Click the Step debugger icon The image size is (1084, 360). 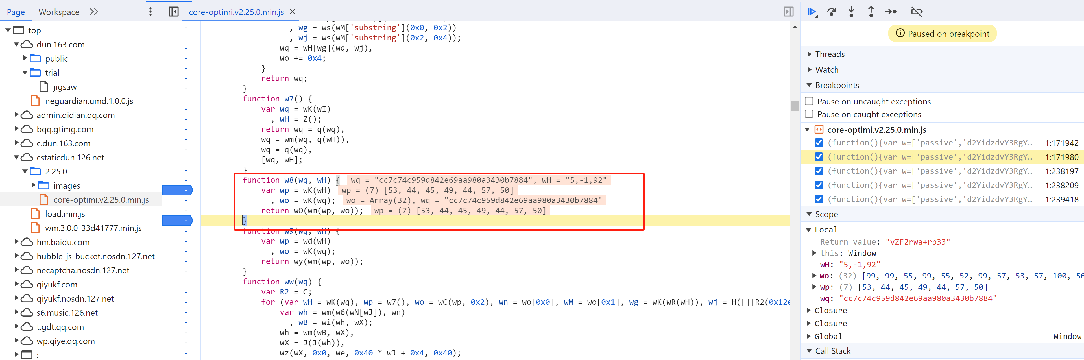point(891,12)
